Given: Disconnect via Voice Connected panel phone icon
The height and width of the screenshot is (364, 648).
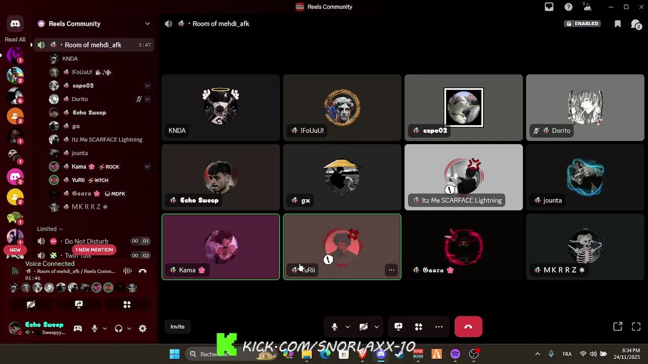Looking at the screenshot, I should 143,271.
